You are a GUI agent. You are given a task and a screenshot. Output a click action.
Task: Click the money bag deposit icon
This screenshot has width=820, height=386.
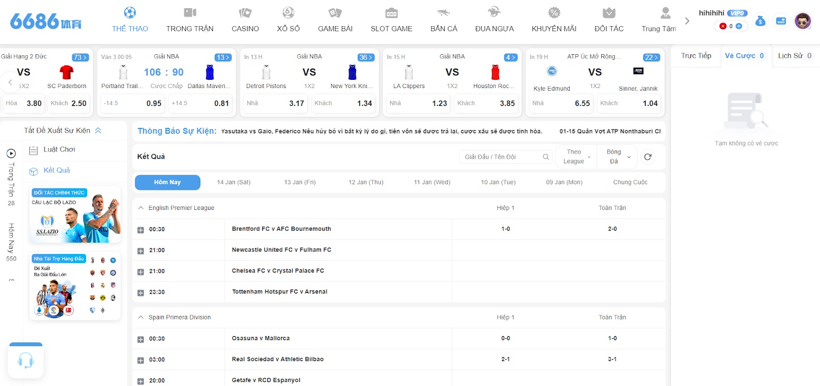[x=760, y=21]
